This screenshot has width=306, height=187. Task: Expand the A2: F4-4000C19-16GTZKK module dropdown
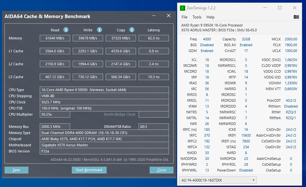(x=218, y=180)
